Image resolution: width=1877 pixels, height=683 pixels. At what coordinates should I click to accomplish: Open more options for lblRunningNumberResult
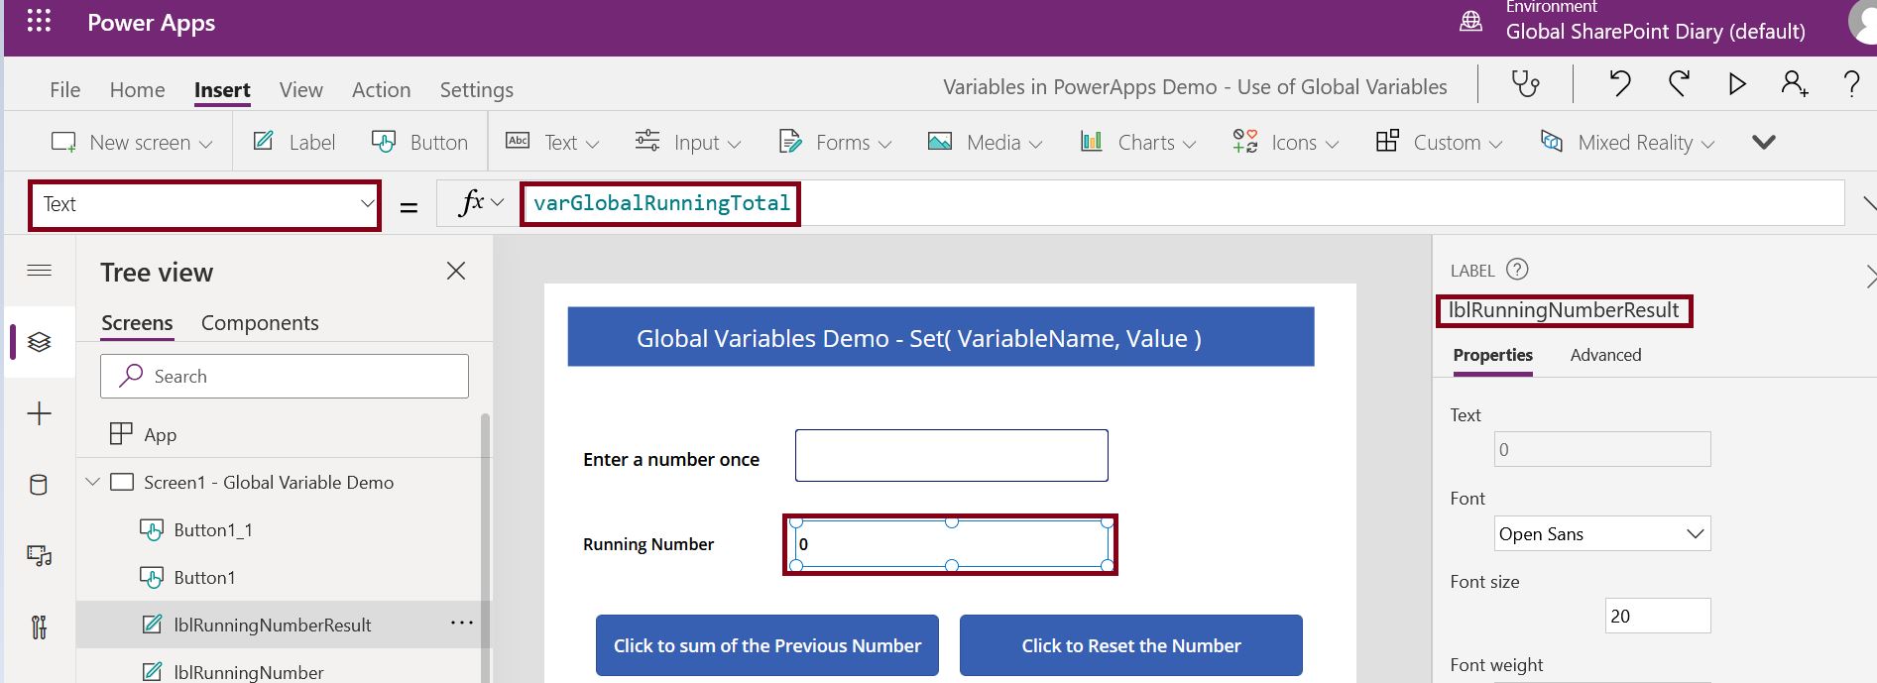click(462, 624)
